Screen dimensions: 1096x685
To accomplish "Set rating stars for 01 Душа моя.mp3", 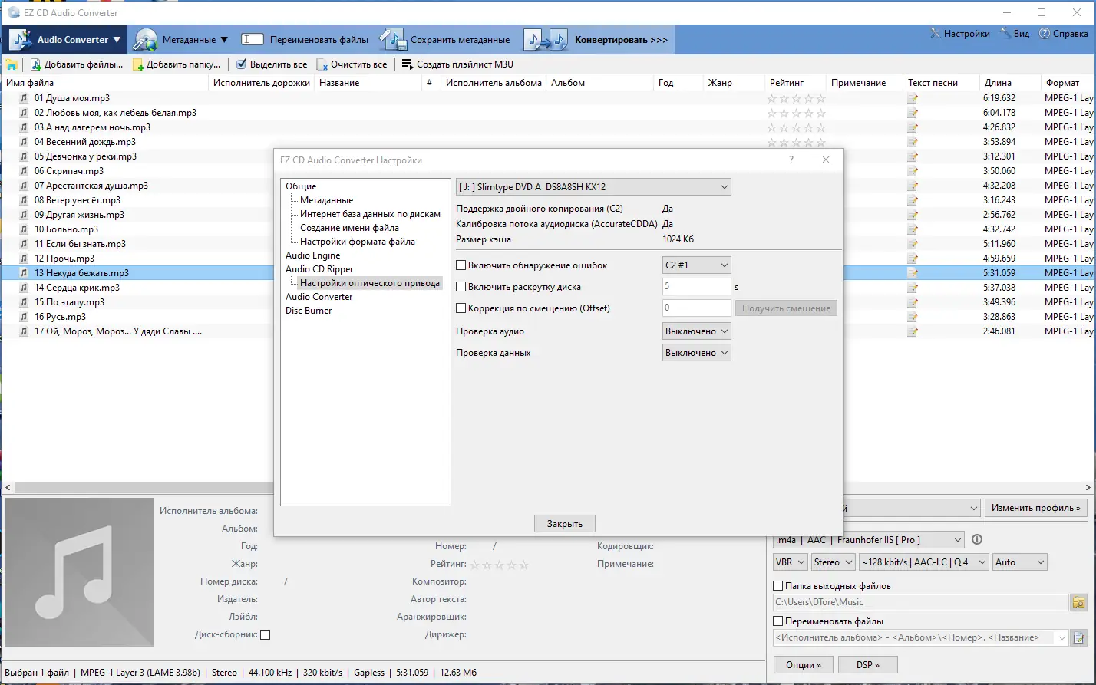I will pyautogui.click(x=797, y=98).
